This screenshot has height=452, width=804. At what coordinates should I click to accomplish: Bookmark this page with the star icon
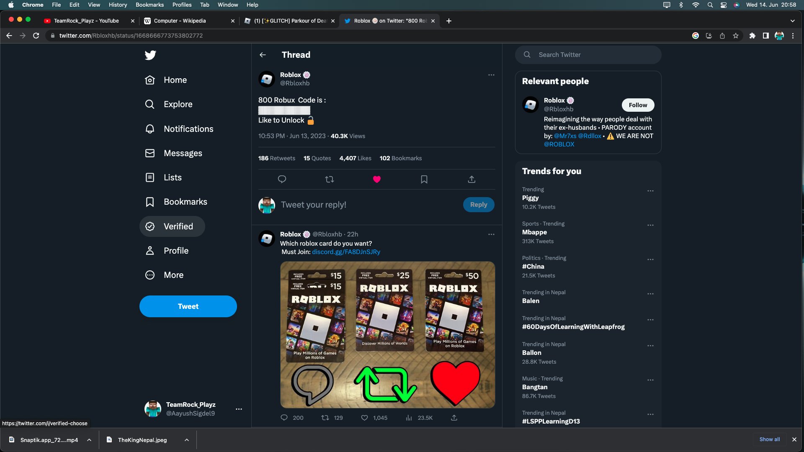tap(736, 36)
